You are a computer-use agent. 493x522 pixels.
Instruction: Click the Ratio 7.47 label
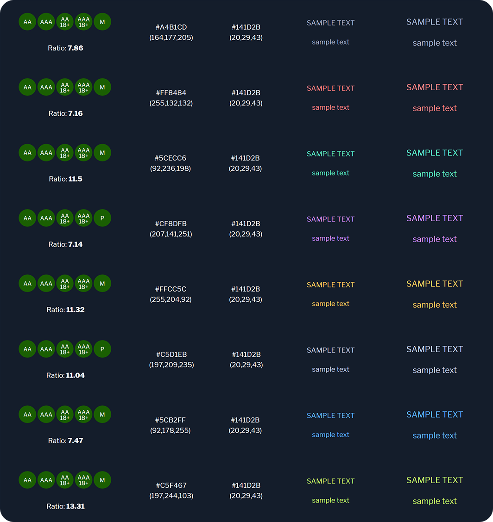tap(65, 441)
